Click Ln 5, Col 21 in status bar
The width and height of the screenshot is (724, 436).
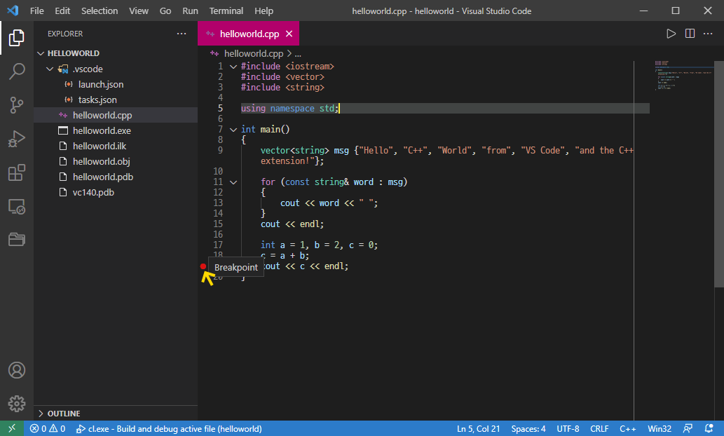(x=479, y=428)
